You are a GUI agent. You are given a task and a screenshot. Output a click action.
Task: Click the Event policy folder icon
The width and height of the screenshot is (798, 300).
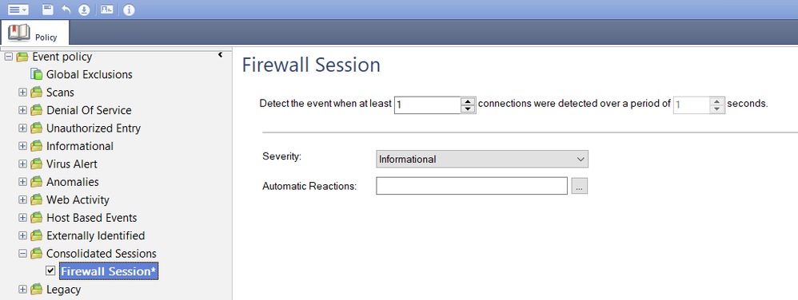pyautogui.click(x=22, y=57)
